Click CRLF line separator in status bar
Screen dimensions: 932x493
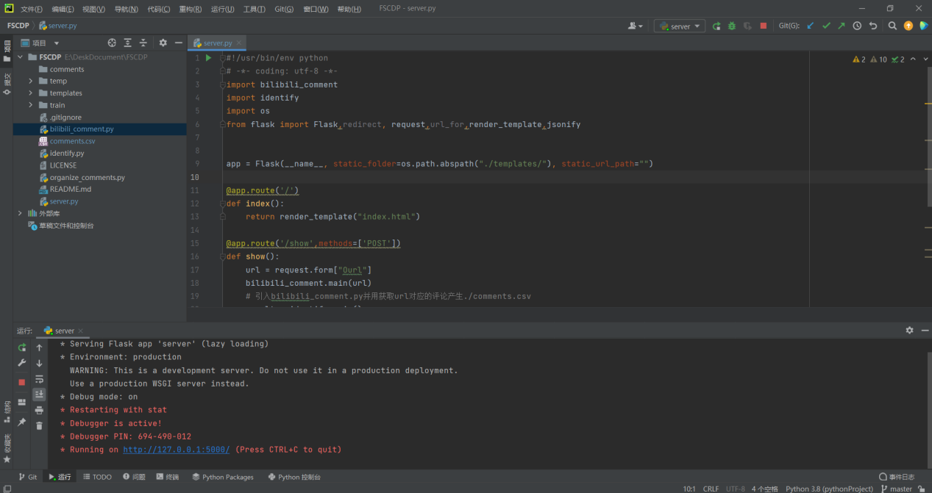click(711, 489)
